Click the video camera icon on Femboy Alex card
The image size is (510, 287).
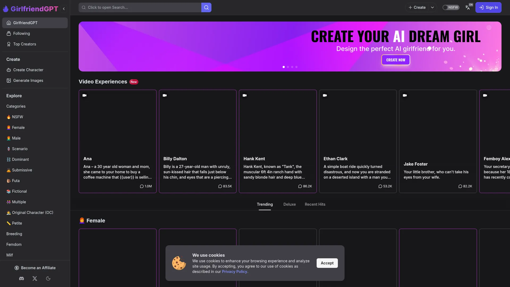click(485, 95)
